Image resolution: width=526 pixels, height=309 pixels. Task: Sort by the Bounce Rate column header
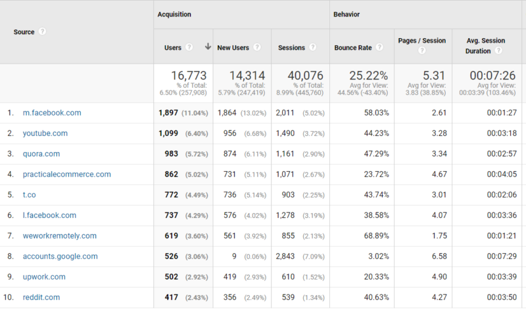[x=353, y=47]
